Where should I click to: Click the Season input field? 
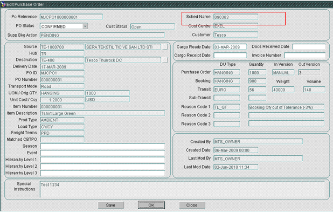coord(102,146)
